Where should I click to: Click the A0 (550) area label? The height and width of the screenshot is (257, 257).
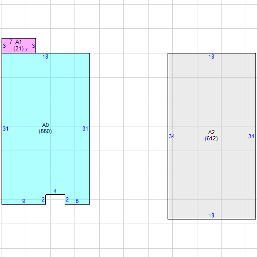pyautogui.click(x=45, y=128)
